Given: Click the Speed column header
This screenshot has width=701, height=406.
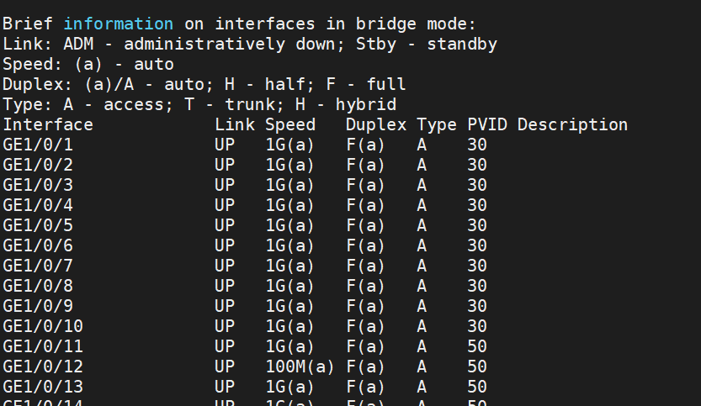Looking at the screenshot, I should [x=290, y=124].
